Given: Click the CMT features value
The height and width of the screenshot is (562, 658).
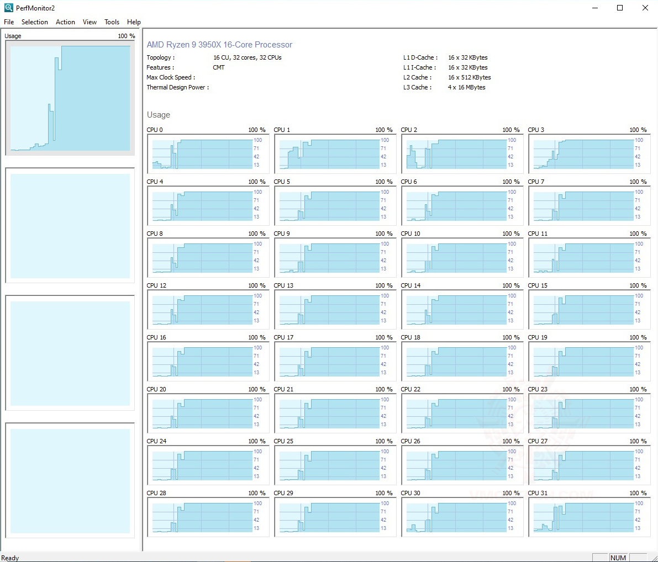Looking at the screenshot, I should (219, 67).
